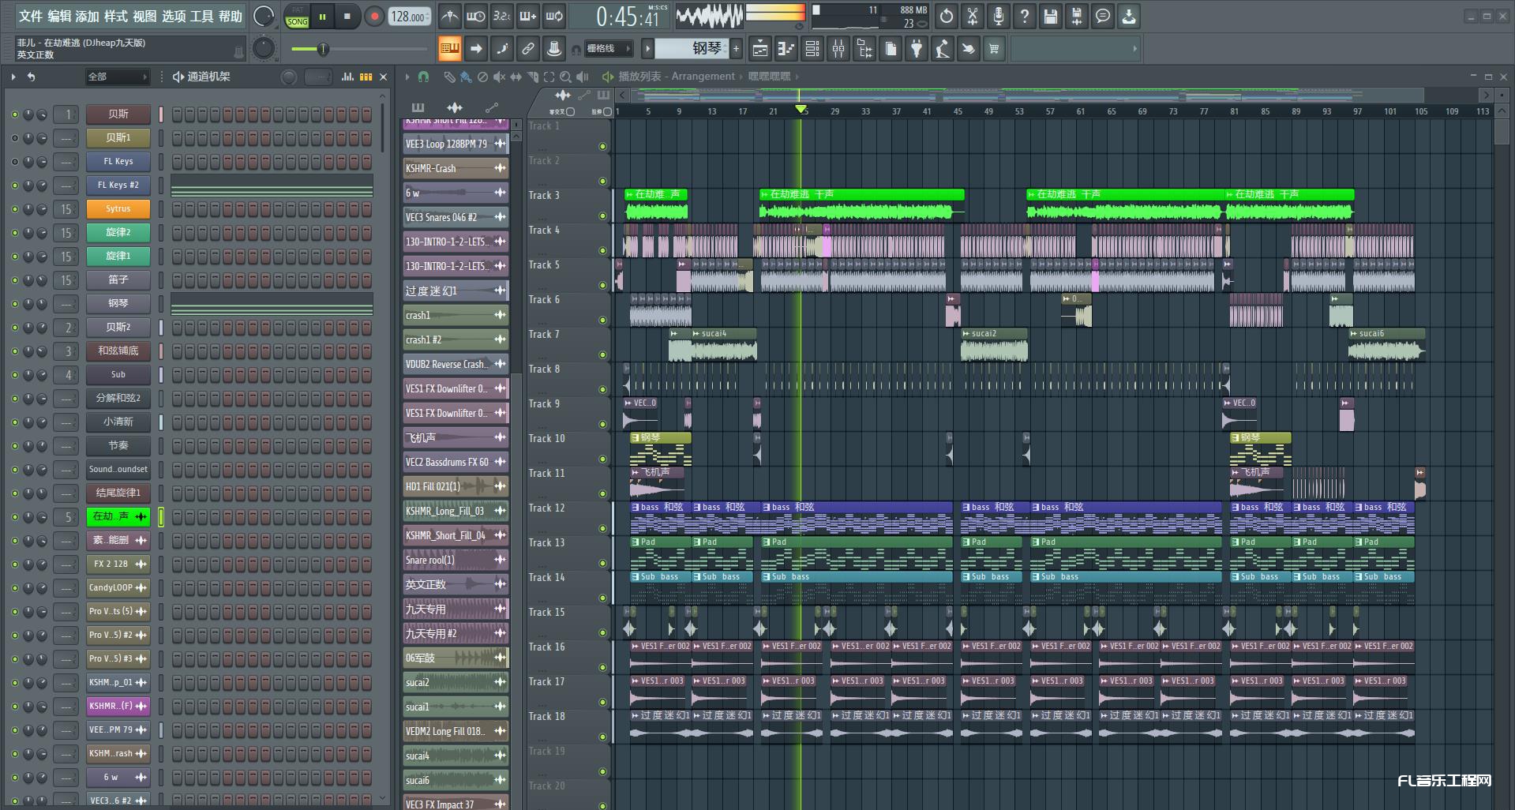Toggle the 等交叉 option circle

[571, 112]
